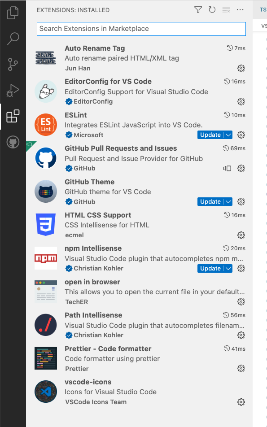The image size is (267, 427).
Task: Select the Search icon in the activity bar
Action: point(13,39)
